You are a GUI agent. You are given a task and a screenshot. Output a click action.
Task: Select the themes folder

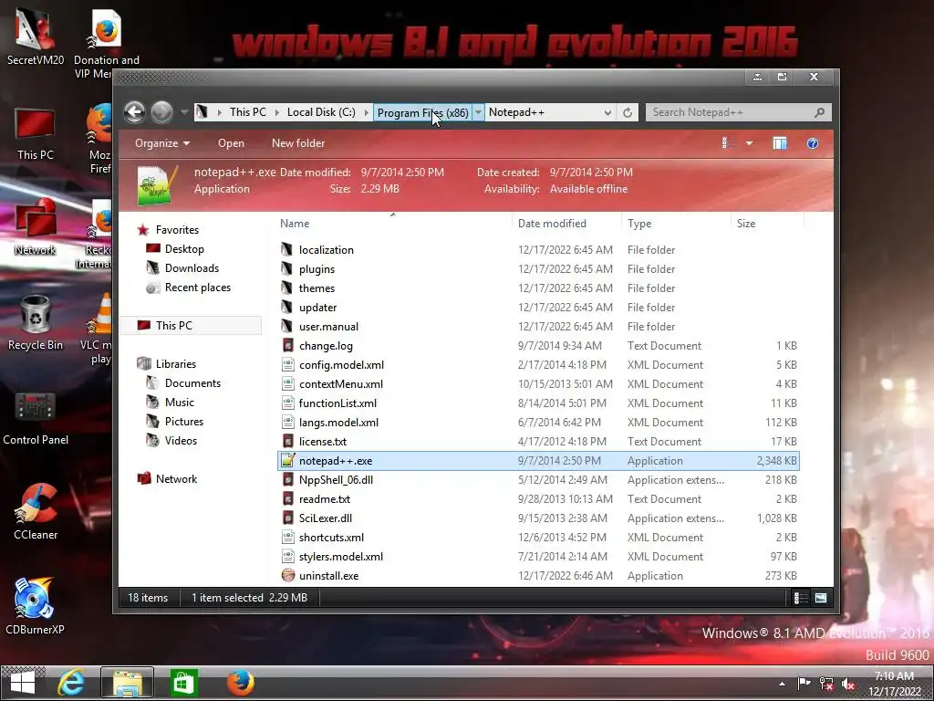click(x=317, y=288)
